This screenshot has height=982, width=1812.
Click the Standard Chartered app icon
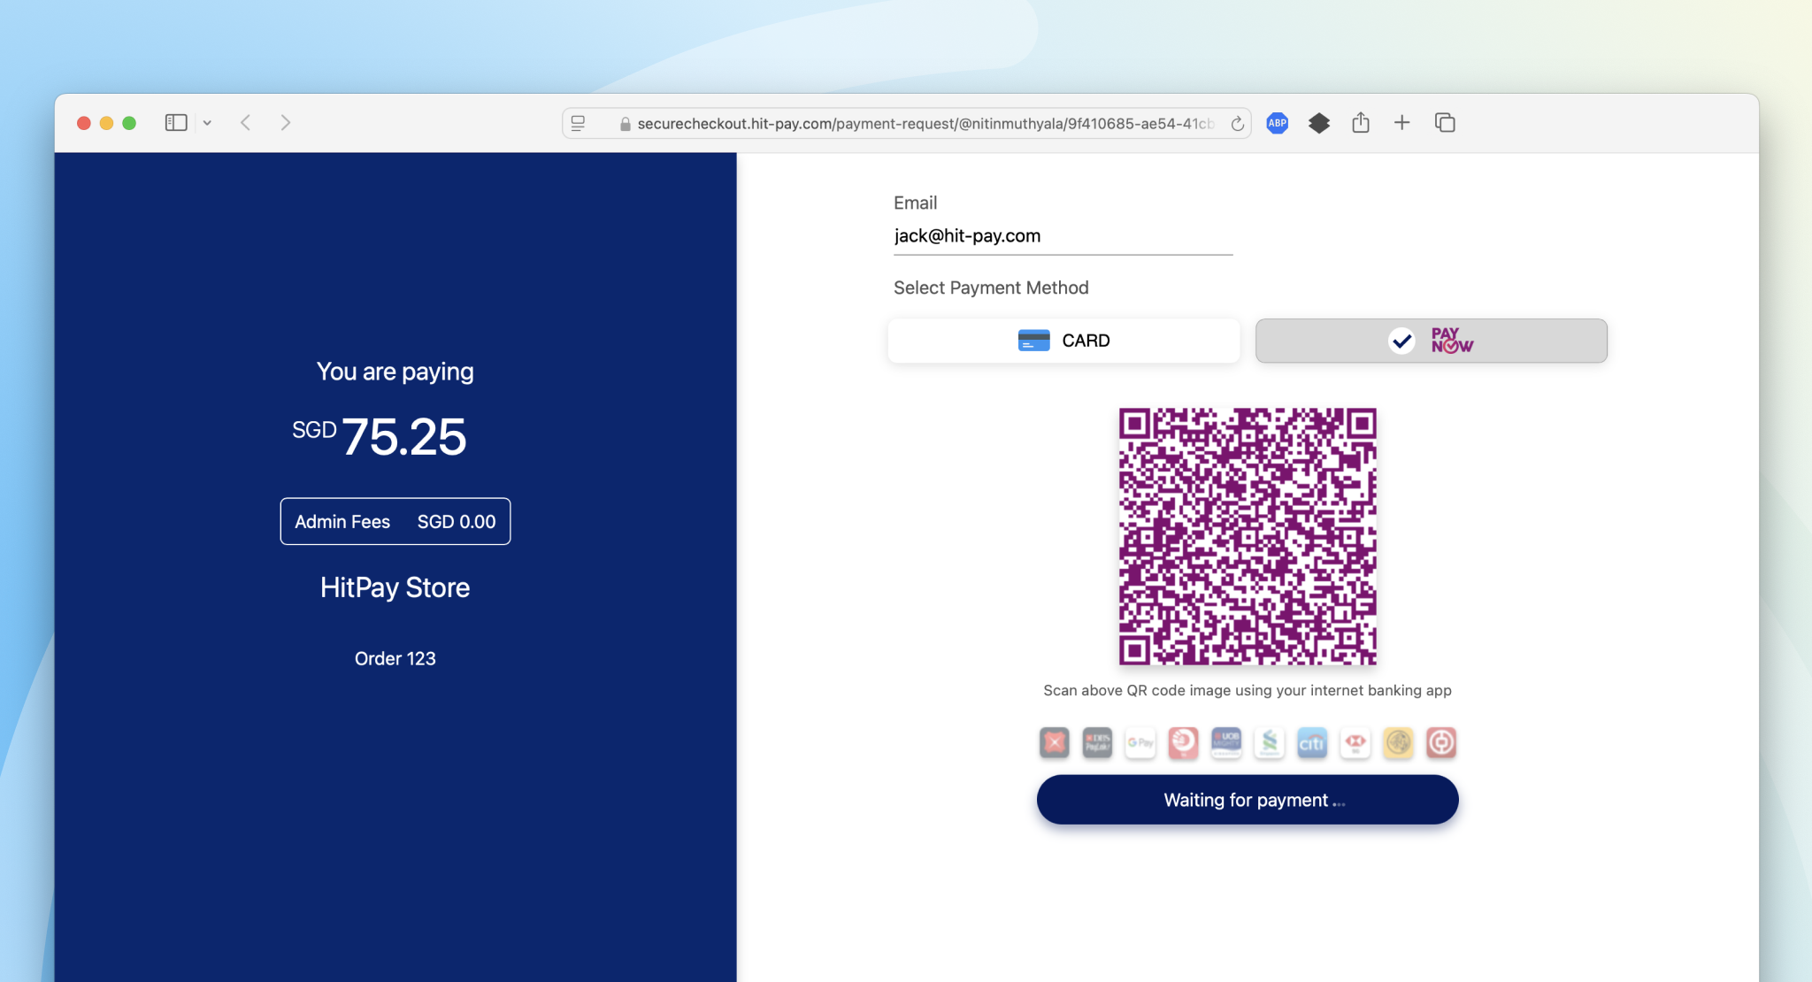1270,743
